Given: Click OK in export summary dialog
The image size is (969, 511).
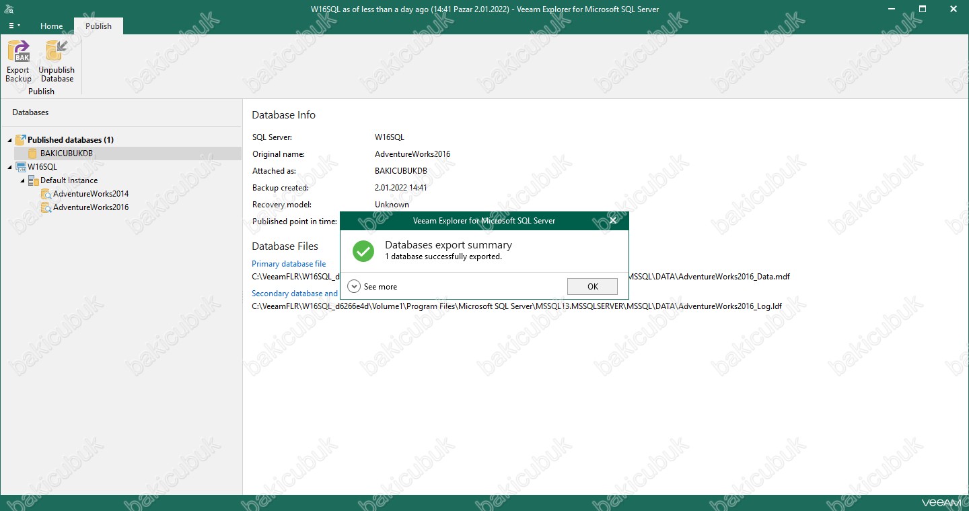Looking at the screenshot, I should pyautogui.click(x=592, y=286).
